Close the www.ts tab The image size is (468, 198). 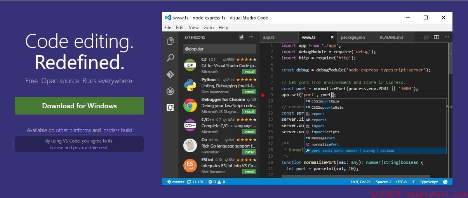(332, 37)
